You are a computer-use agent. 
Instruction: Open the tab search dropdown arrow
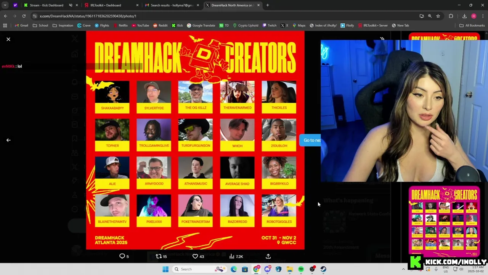tap(5, 5)
